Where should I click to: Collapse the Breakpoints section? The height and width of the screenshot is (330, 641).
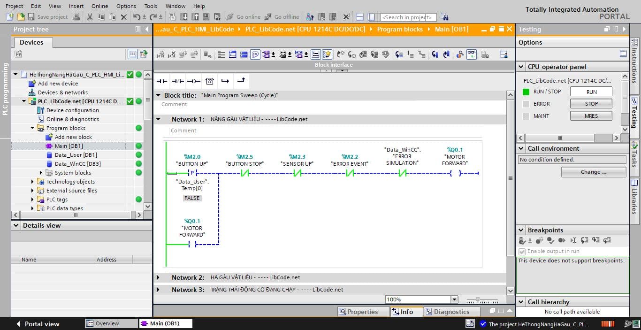[x=521, y=230]
